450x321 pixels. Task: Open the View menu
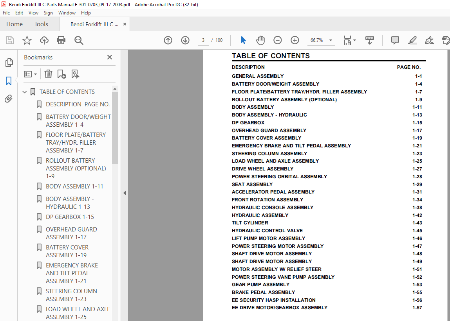(33, 13)
